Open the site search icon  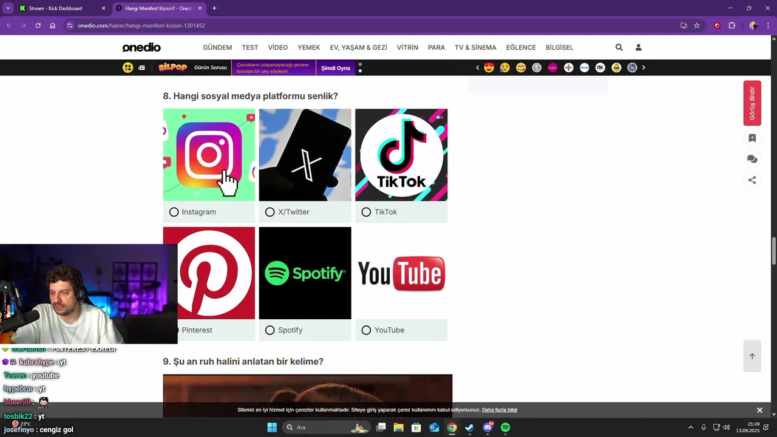[619, 47]
